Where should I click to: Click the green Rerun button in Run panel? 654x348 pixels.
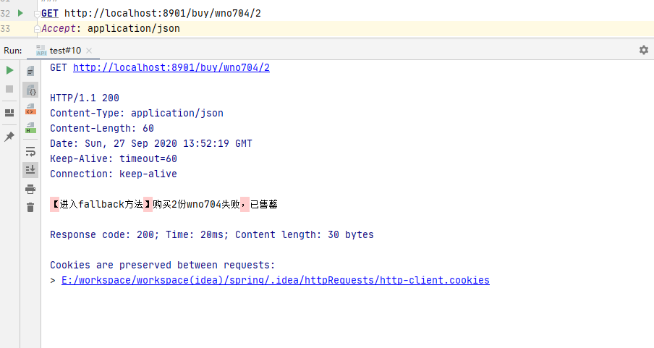(x=9, y=70)
